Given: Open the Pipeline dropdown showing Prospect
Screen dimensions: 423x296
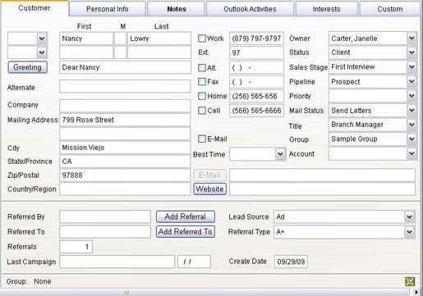Looking at the screenshot, I should click(412, 81).
